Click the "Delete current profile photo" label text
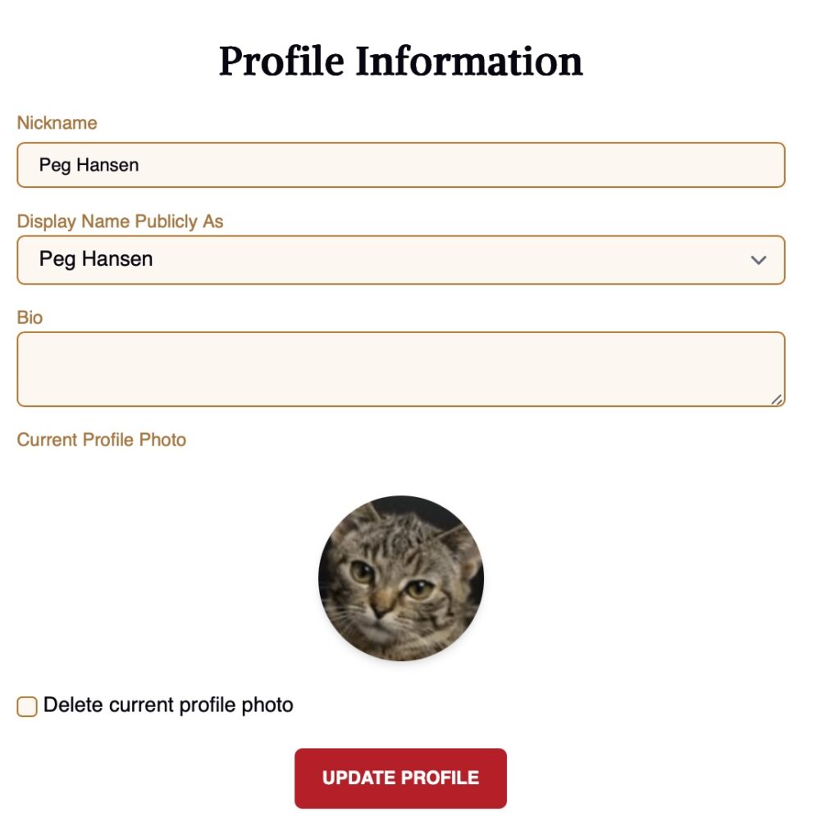The height and width of the screenshot is (840, 826). coord(168,705)
